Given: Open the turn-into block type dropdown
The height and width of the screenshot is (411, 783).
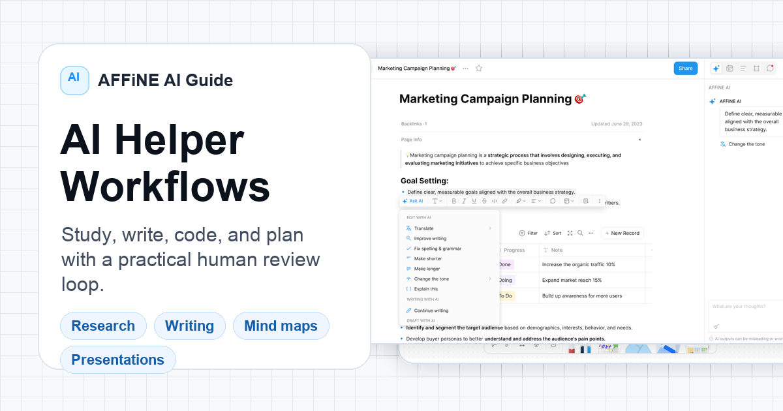Looking at the screenshot, I should [x=569, y=201].
